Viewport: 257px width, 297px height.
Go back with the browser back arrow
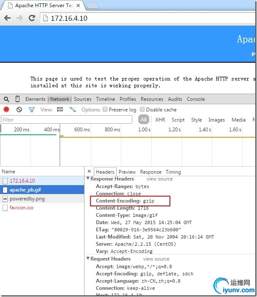7,18
